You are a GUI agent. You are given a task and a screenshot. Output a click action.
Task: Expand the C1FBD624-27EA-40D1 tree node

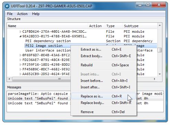[x=20, y=32]
